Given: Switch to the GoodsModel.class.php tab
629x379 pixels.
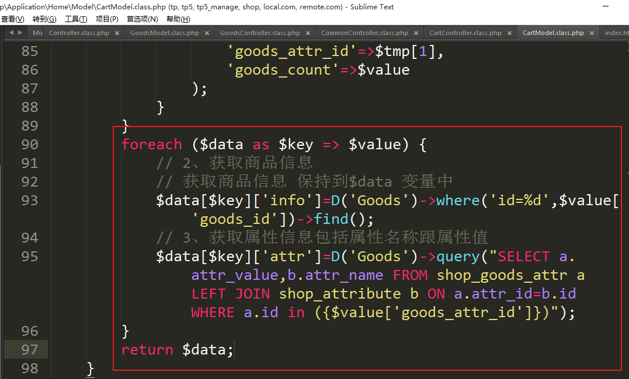Looking at the screenshot, I should (x=164, y=33).
